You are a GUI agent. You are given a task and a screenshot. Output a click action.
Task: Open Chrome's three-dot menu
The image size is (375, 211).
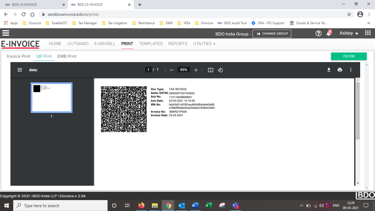point(369,14)
